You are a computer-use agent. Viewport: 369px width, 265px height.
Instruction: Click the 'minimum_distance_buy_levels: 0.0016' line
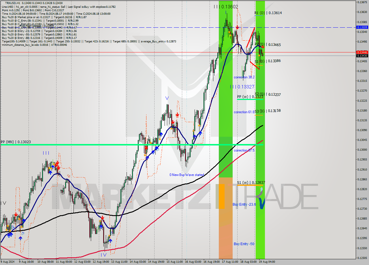pos(34,45)
